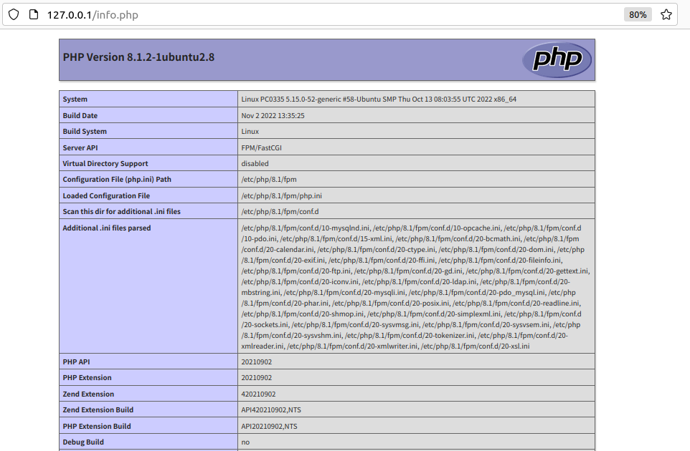The height and width of the screenshot is (451, 690).
Task: Click the Zend Extension Build label
Action: click(98, 409)
